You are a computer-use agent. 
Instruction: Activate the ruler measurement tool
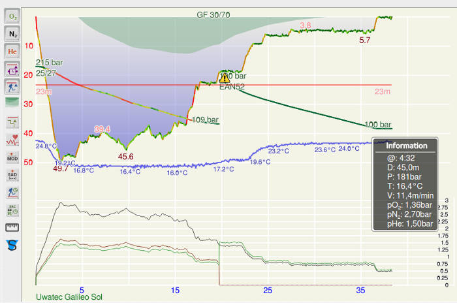[x=12, y=227]
